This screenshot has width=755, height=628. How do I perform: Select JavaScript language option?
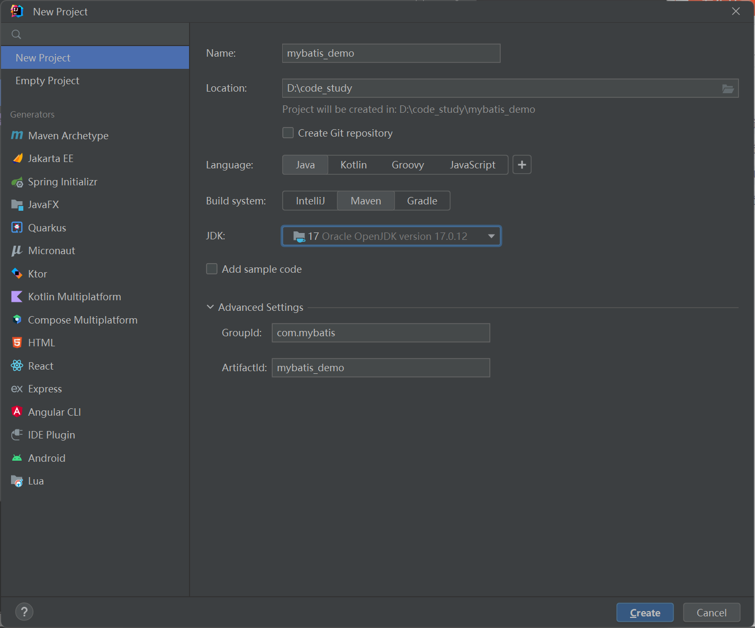pos(473,165)
